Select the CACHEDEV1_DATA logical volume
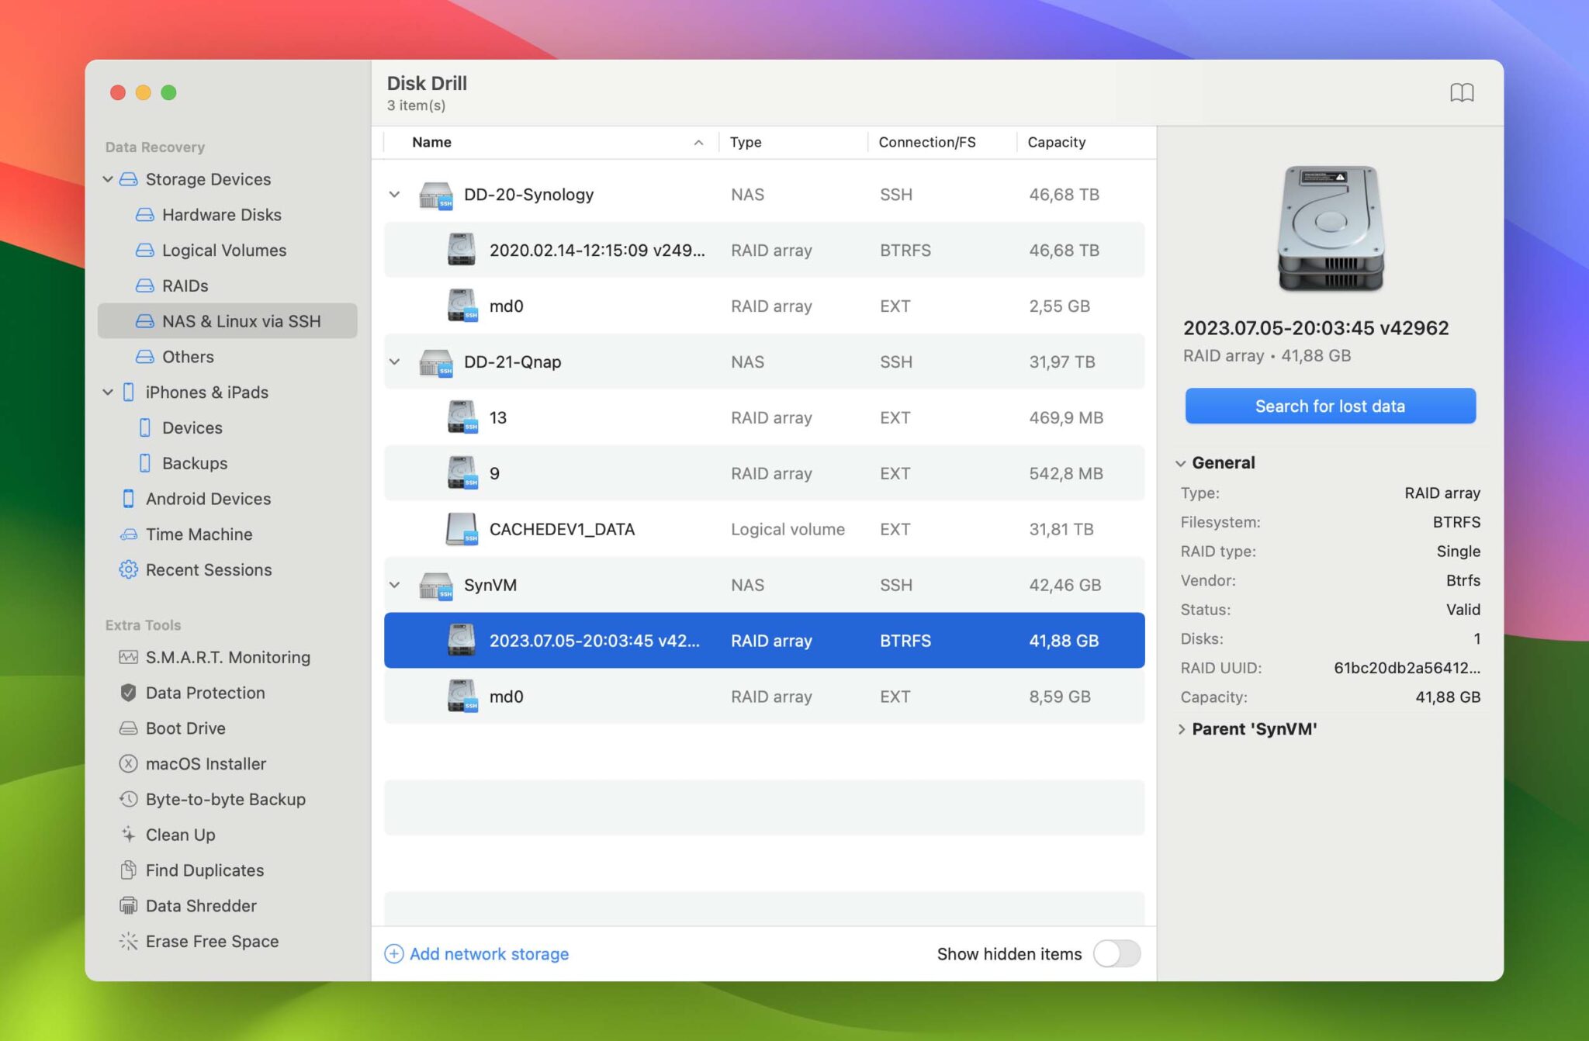 pos(562,529)
